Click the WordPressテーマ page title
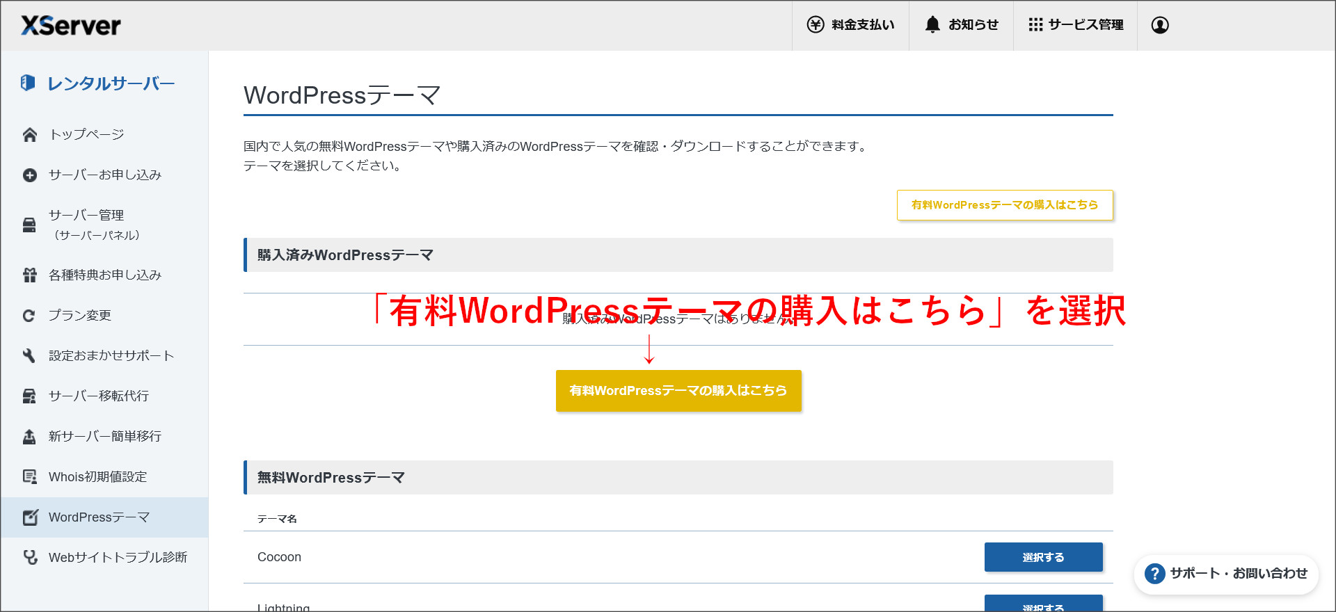The image size is (1336, 612). coord(342,95)
